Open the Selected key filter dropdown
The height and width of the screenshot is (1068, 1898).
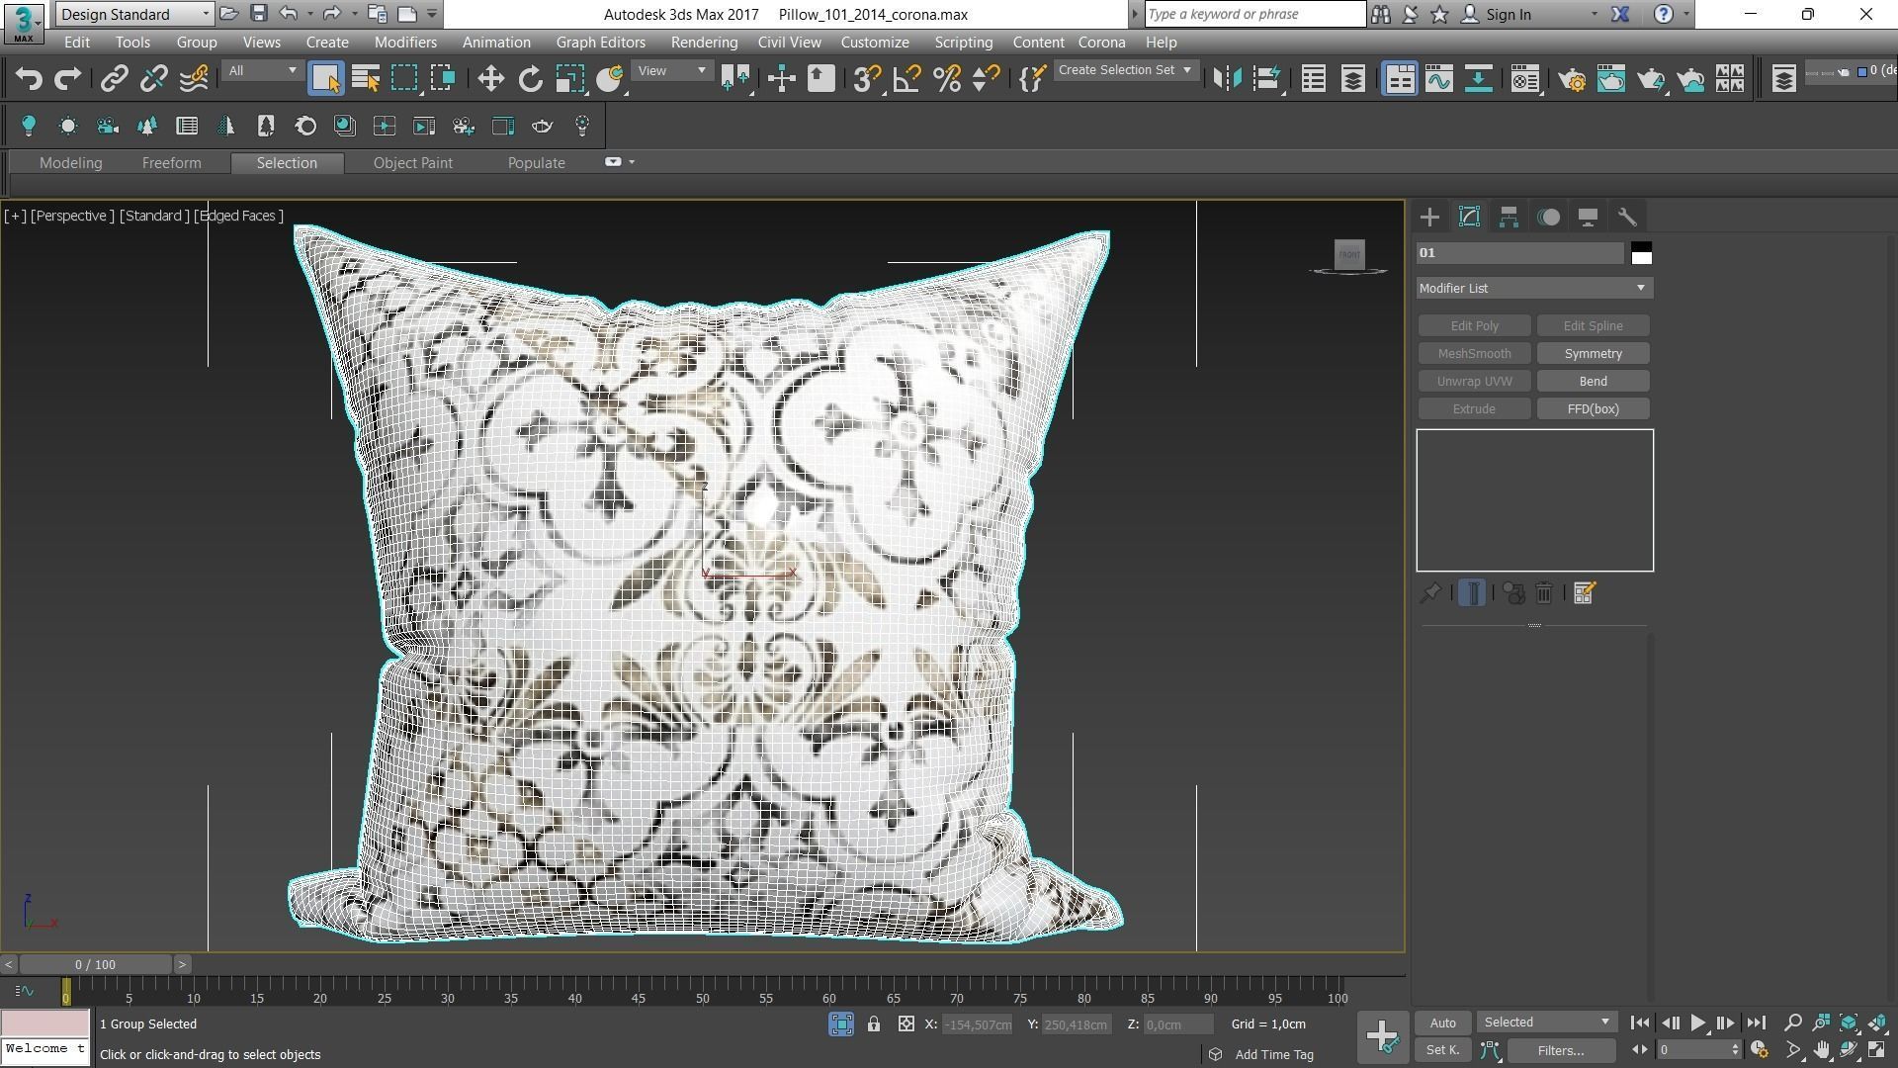point(1546,1023)
